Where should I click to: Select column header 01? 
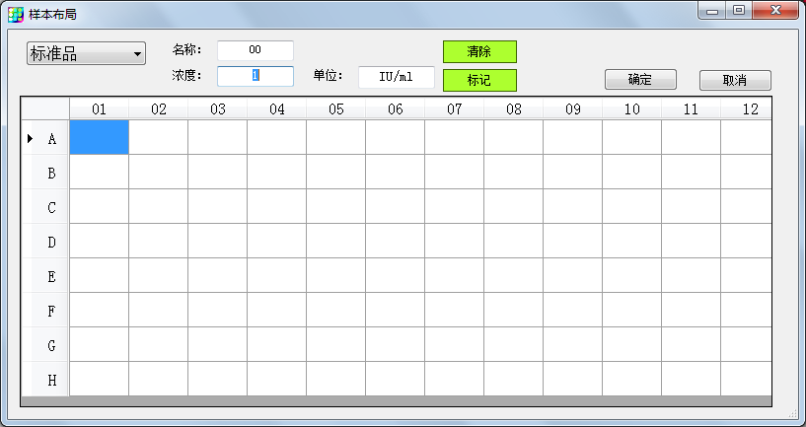[100, 108]
